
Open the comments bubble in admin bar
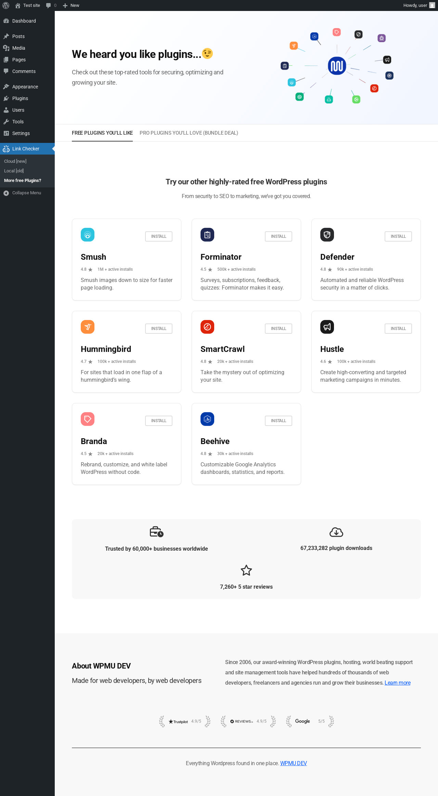(x=48, y=5)
